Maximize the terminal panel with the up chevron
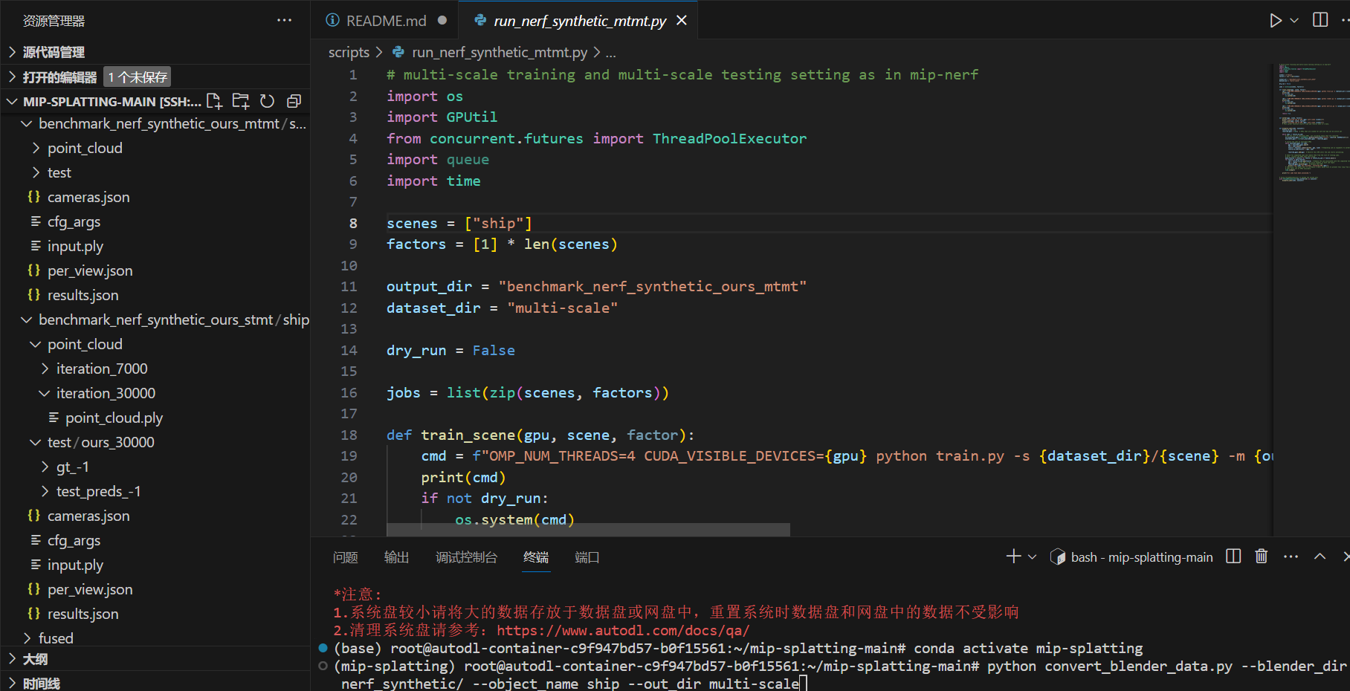This screenshot has width=1350, height=691. (x=1320, y=557)
